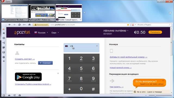174x98 pixels.
Task: Dismiss the Google Play banner
Action: click(x=58, y=73)
